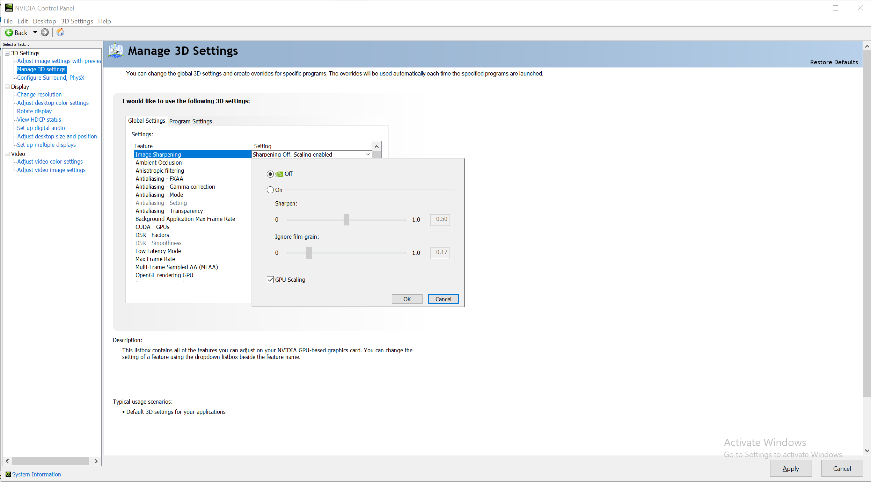Click the task pane scroll right arrow

pyautogui.click(x=96, y=461)
